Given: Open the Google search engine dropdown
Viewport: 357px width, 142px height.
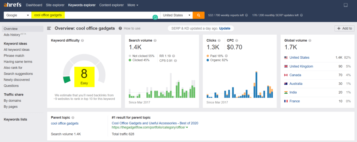Looking at the screenshot, I should [x=17, y=15].
